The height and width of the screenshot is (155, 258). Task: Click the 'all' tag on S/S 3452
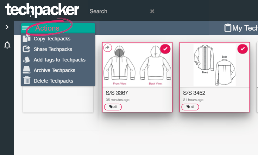tap(190, 107)
